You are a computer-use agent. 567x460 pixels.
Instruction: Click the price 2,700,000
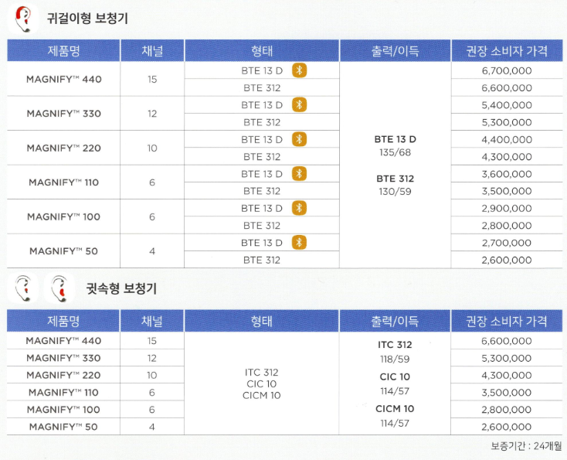tap(507, 243)
